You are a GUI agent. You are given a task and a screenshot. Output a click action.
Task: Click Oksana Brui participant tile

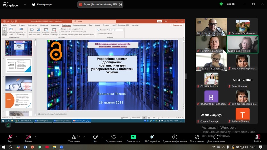pyautogui.click(x=211, y=80)
